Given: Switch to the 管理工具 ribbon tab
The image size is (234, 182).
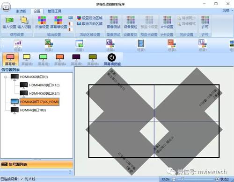Looking at the screenshot, I should pos(54,11).
